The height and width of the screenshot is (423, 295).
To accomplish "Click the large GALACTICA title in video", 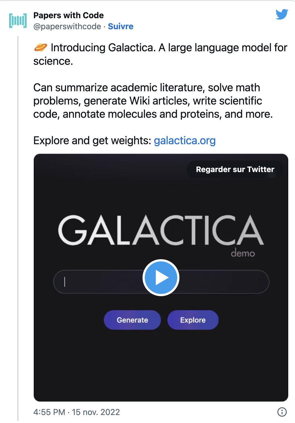I will [161, 230].
